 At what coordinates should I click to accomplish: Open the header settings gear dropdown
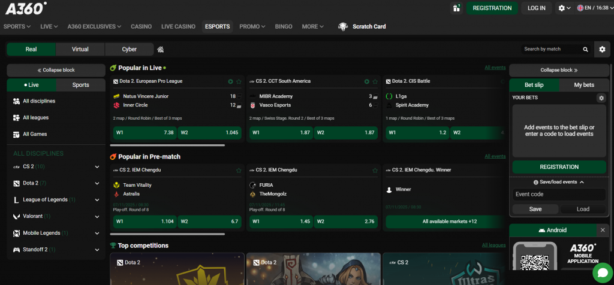[564, 8]
